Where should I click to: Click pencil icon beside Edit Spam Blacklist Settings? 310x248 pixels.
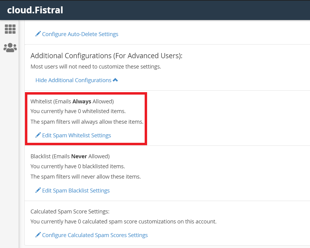38,190
